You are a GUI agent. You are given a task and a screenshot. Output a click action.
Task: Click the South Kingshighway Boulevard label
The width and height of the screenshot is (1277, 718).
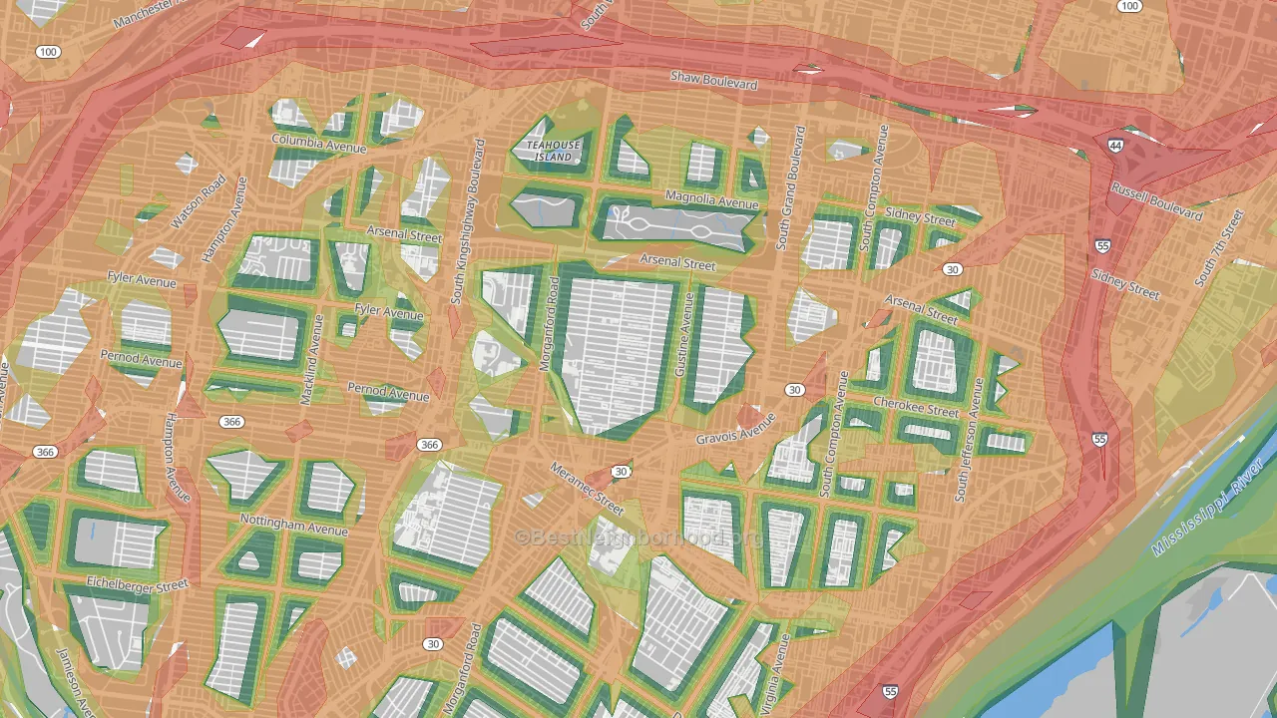tap(468, 221)
